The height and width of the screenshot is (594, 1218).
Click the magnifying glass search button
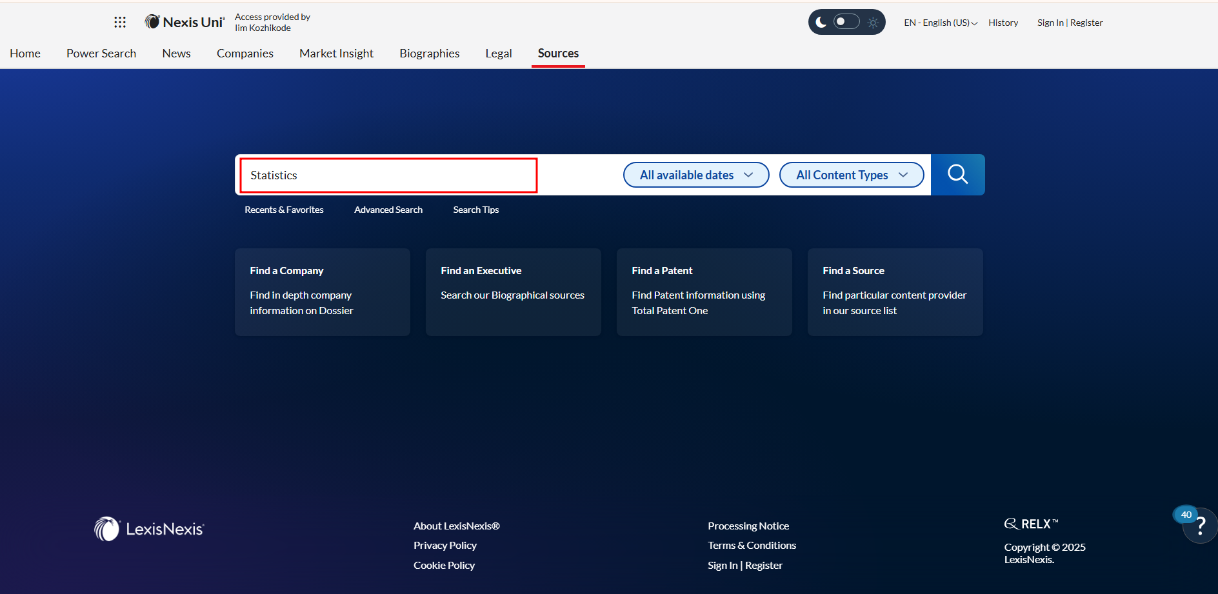957,175
